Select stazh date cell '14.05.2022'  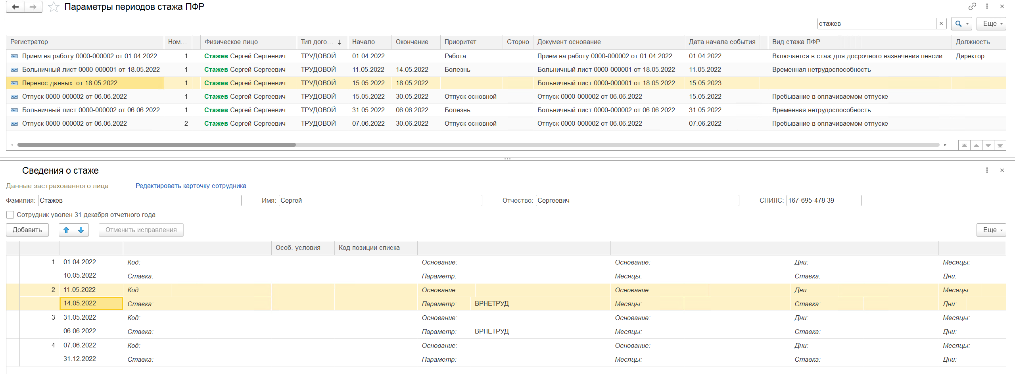pos(91,303)
